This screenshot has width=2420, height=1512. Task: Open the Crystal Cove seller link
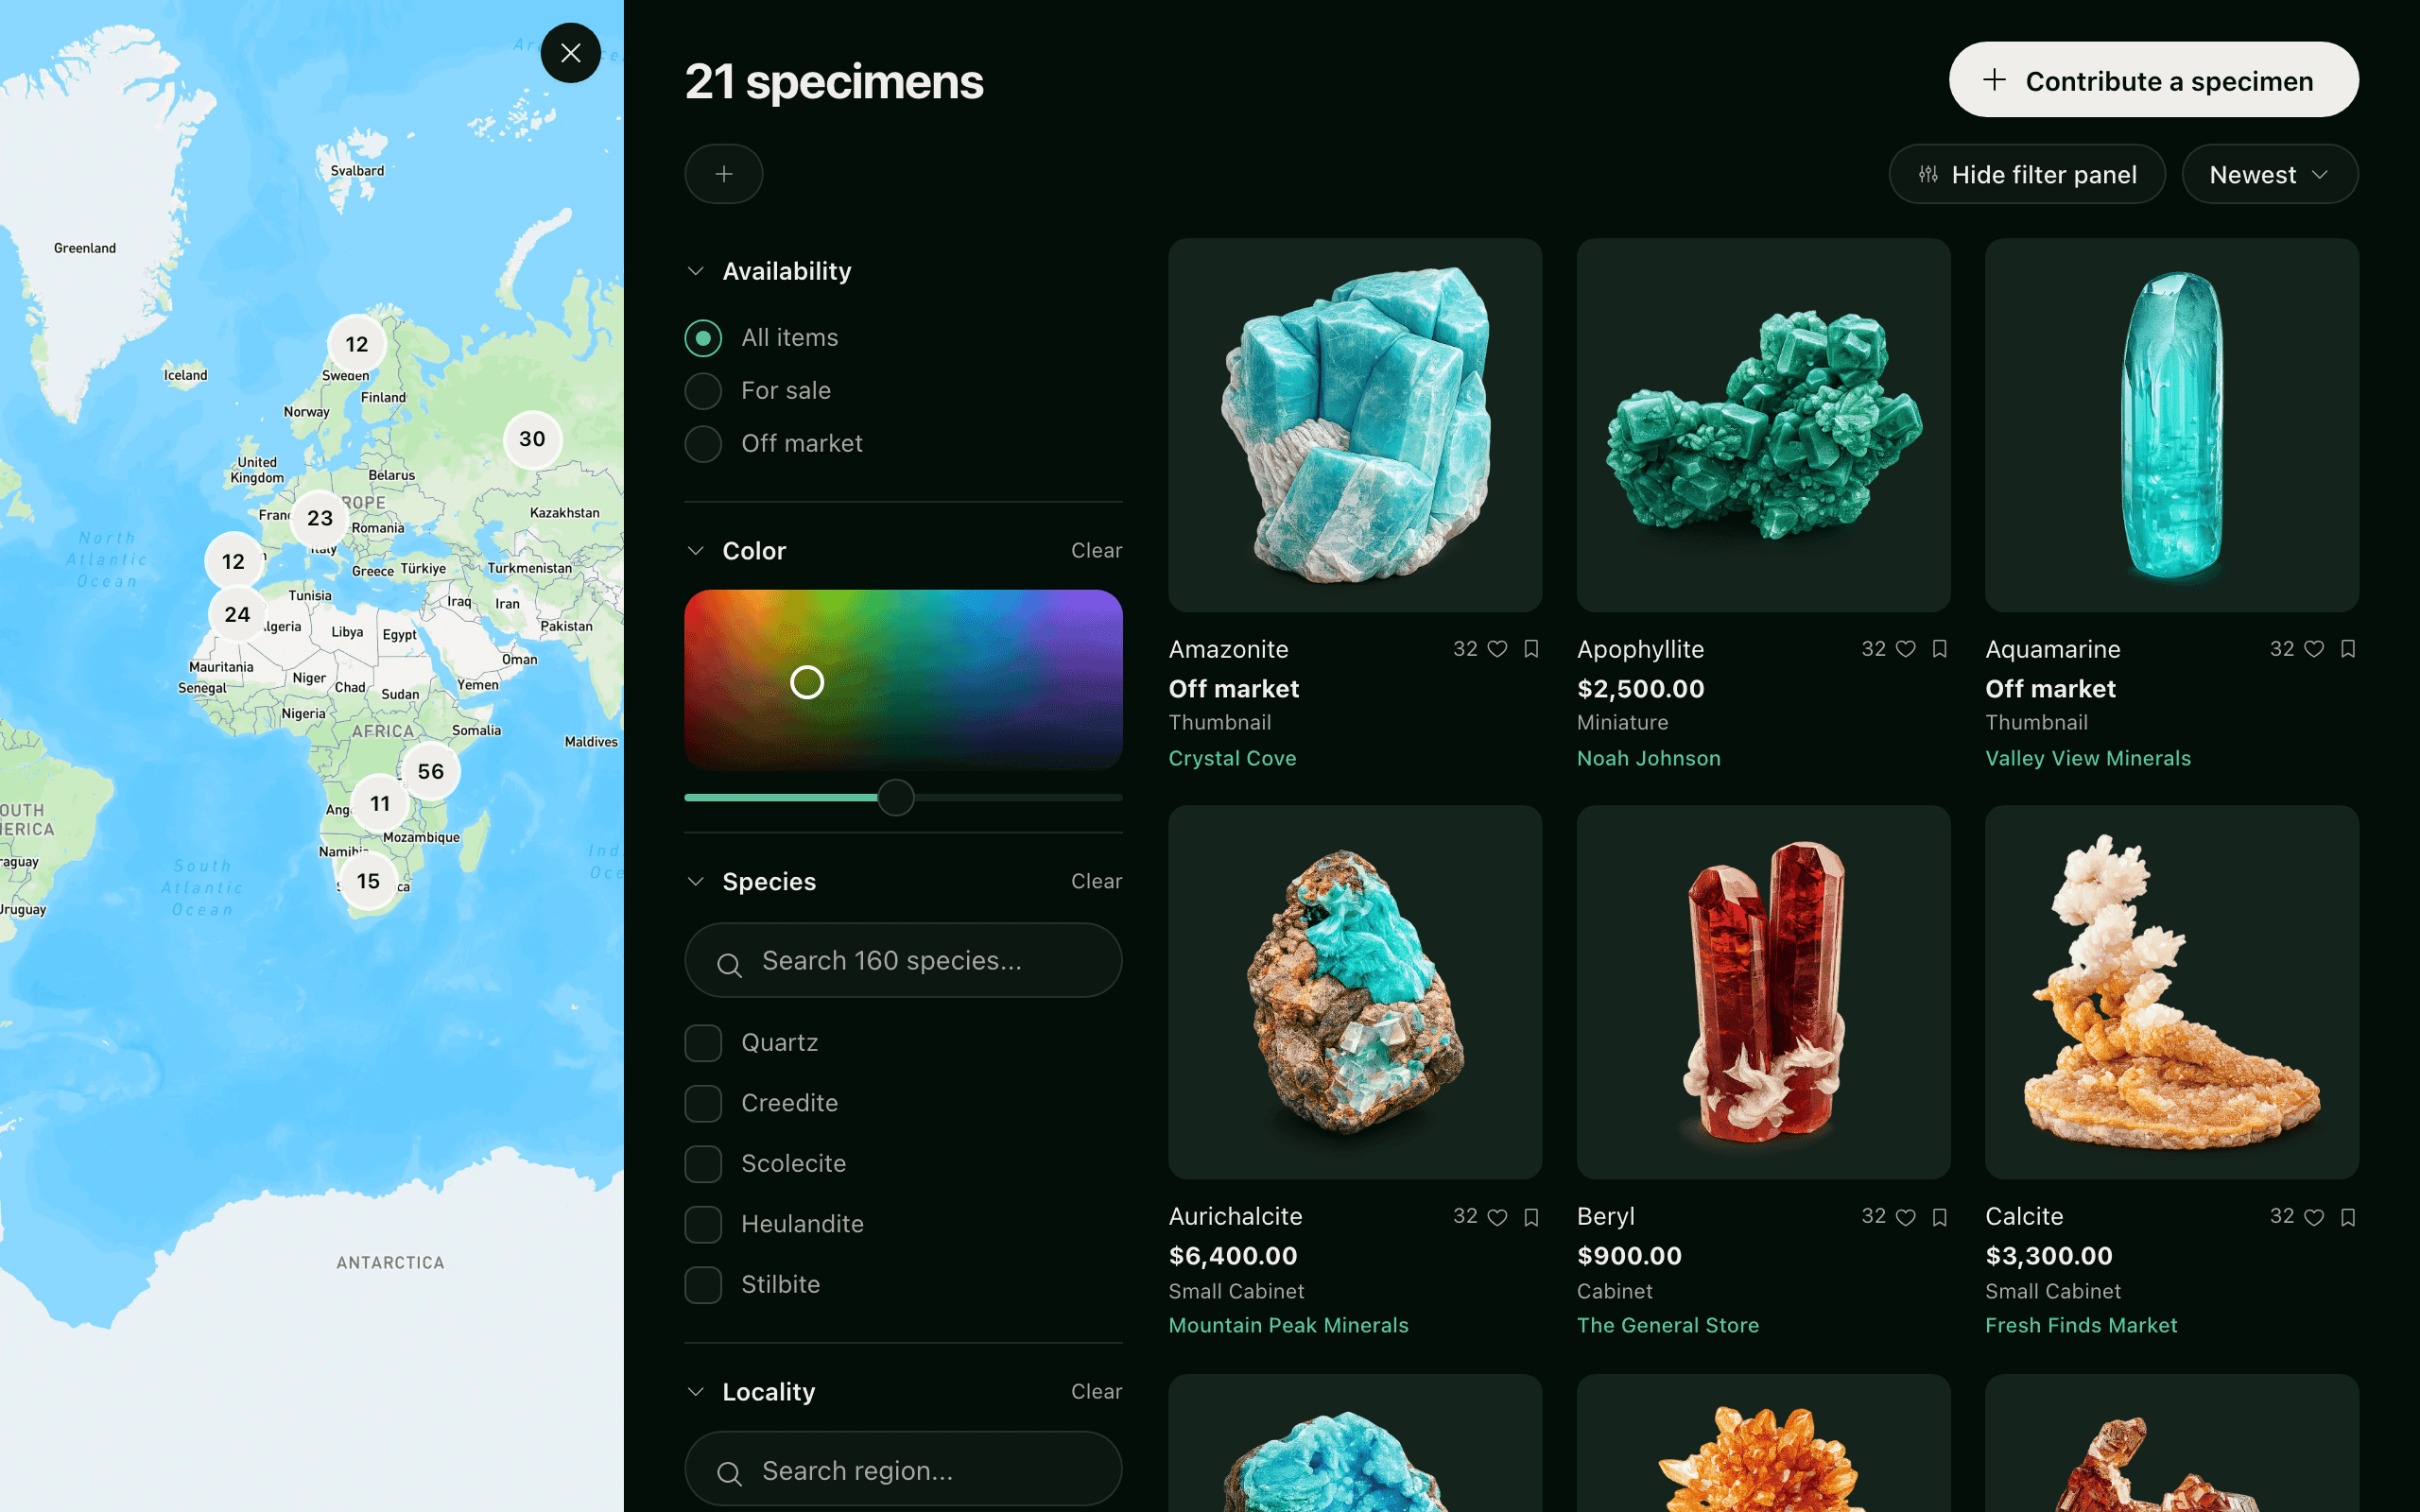(1232, 758)
